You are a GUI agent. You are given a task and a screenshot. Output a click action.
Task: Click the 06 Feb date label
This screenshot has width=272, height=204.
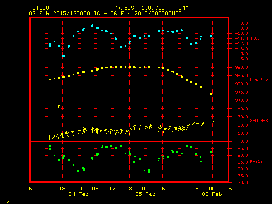click(x=211, y=194)
